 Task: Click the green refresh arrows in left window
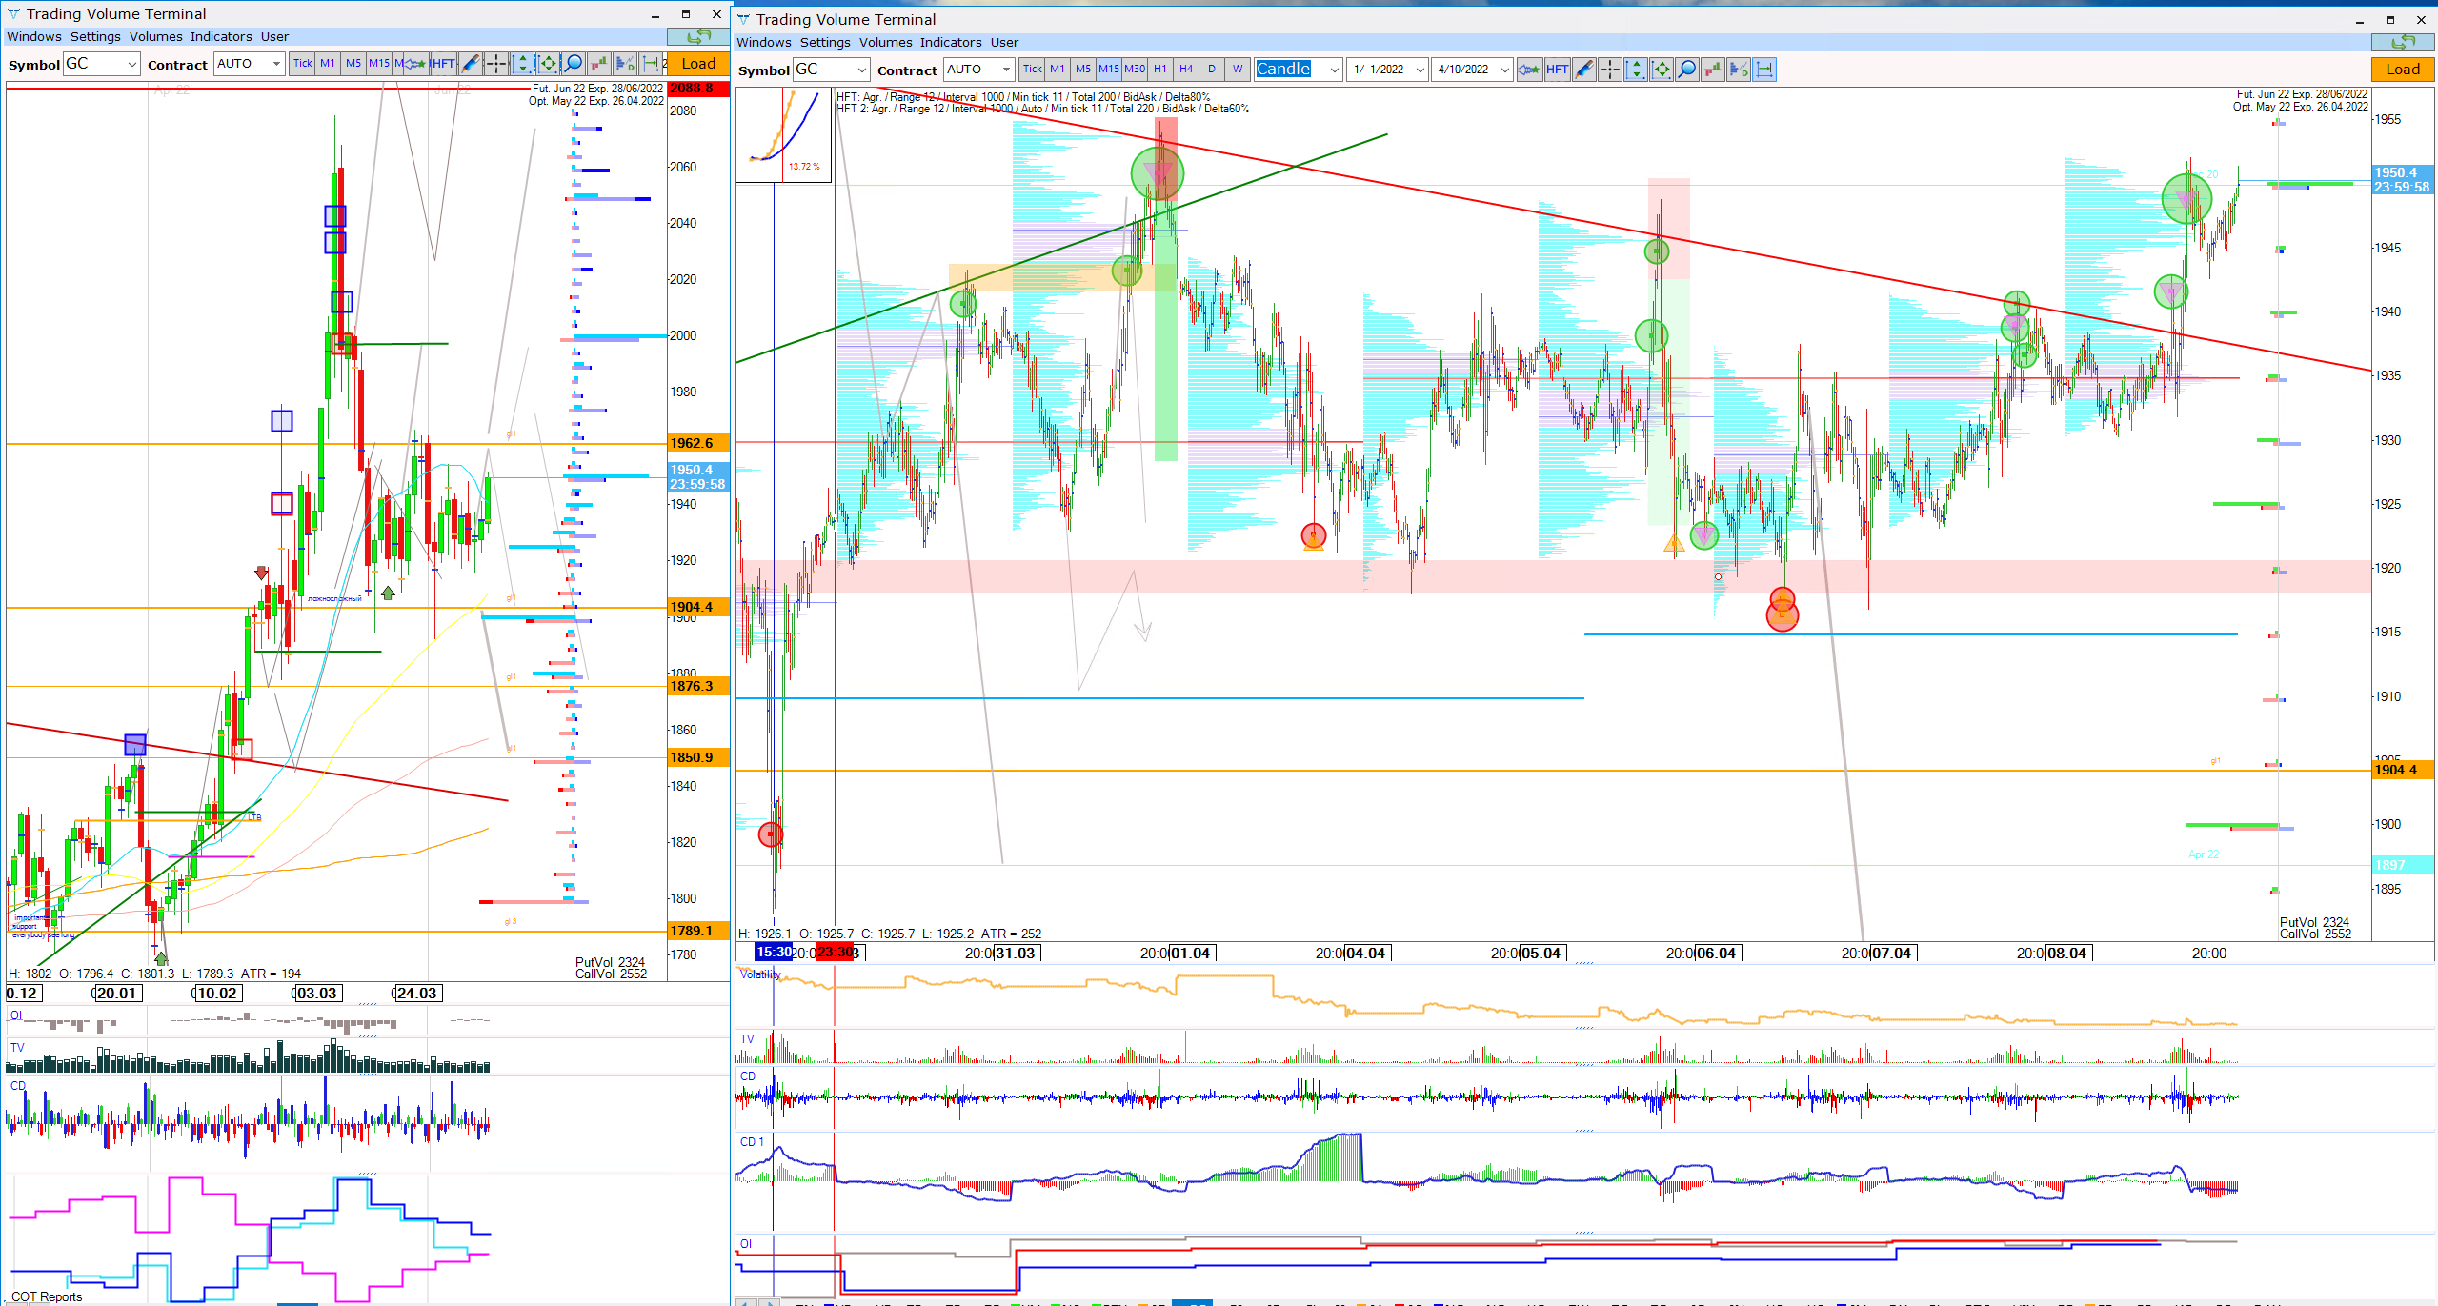[698, 36]
